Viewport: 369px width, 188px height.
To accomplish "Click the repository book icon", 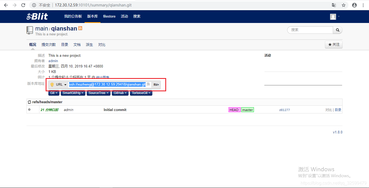I will 30,30.
